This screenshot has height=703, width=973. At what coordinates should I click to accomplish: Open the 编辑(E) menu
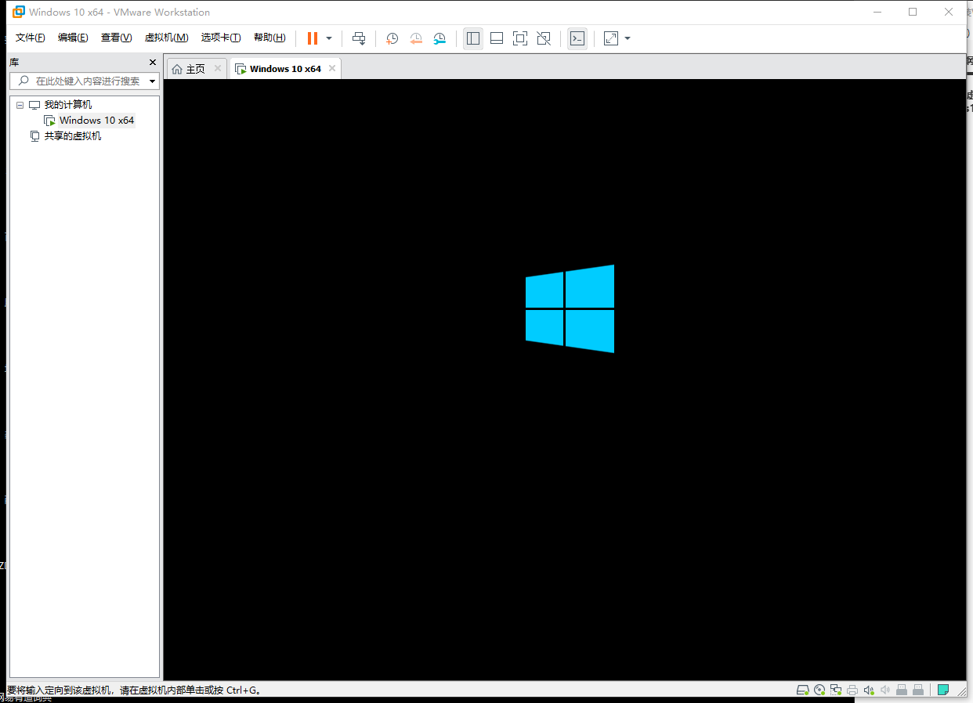point(73,38)
